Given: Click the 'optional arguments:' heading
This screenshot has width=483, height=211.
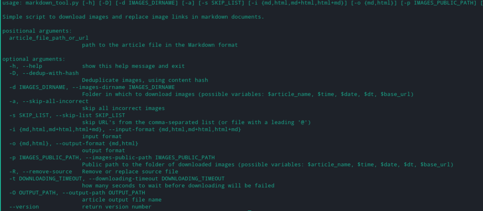Looking at the screenshot, I should [x=34, y=59].
